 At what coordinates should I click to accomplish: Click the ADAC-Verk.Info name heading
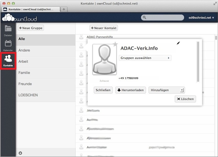(x=139, y=48)
